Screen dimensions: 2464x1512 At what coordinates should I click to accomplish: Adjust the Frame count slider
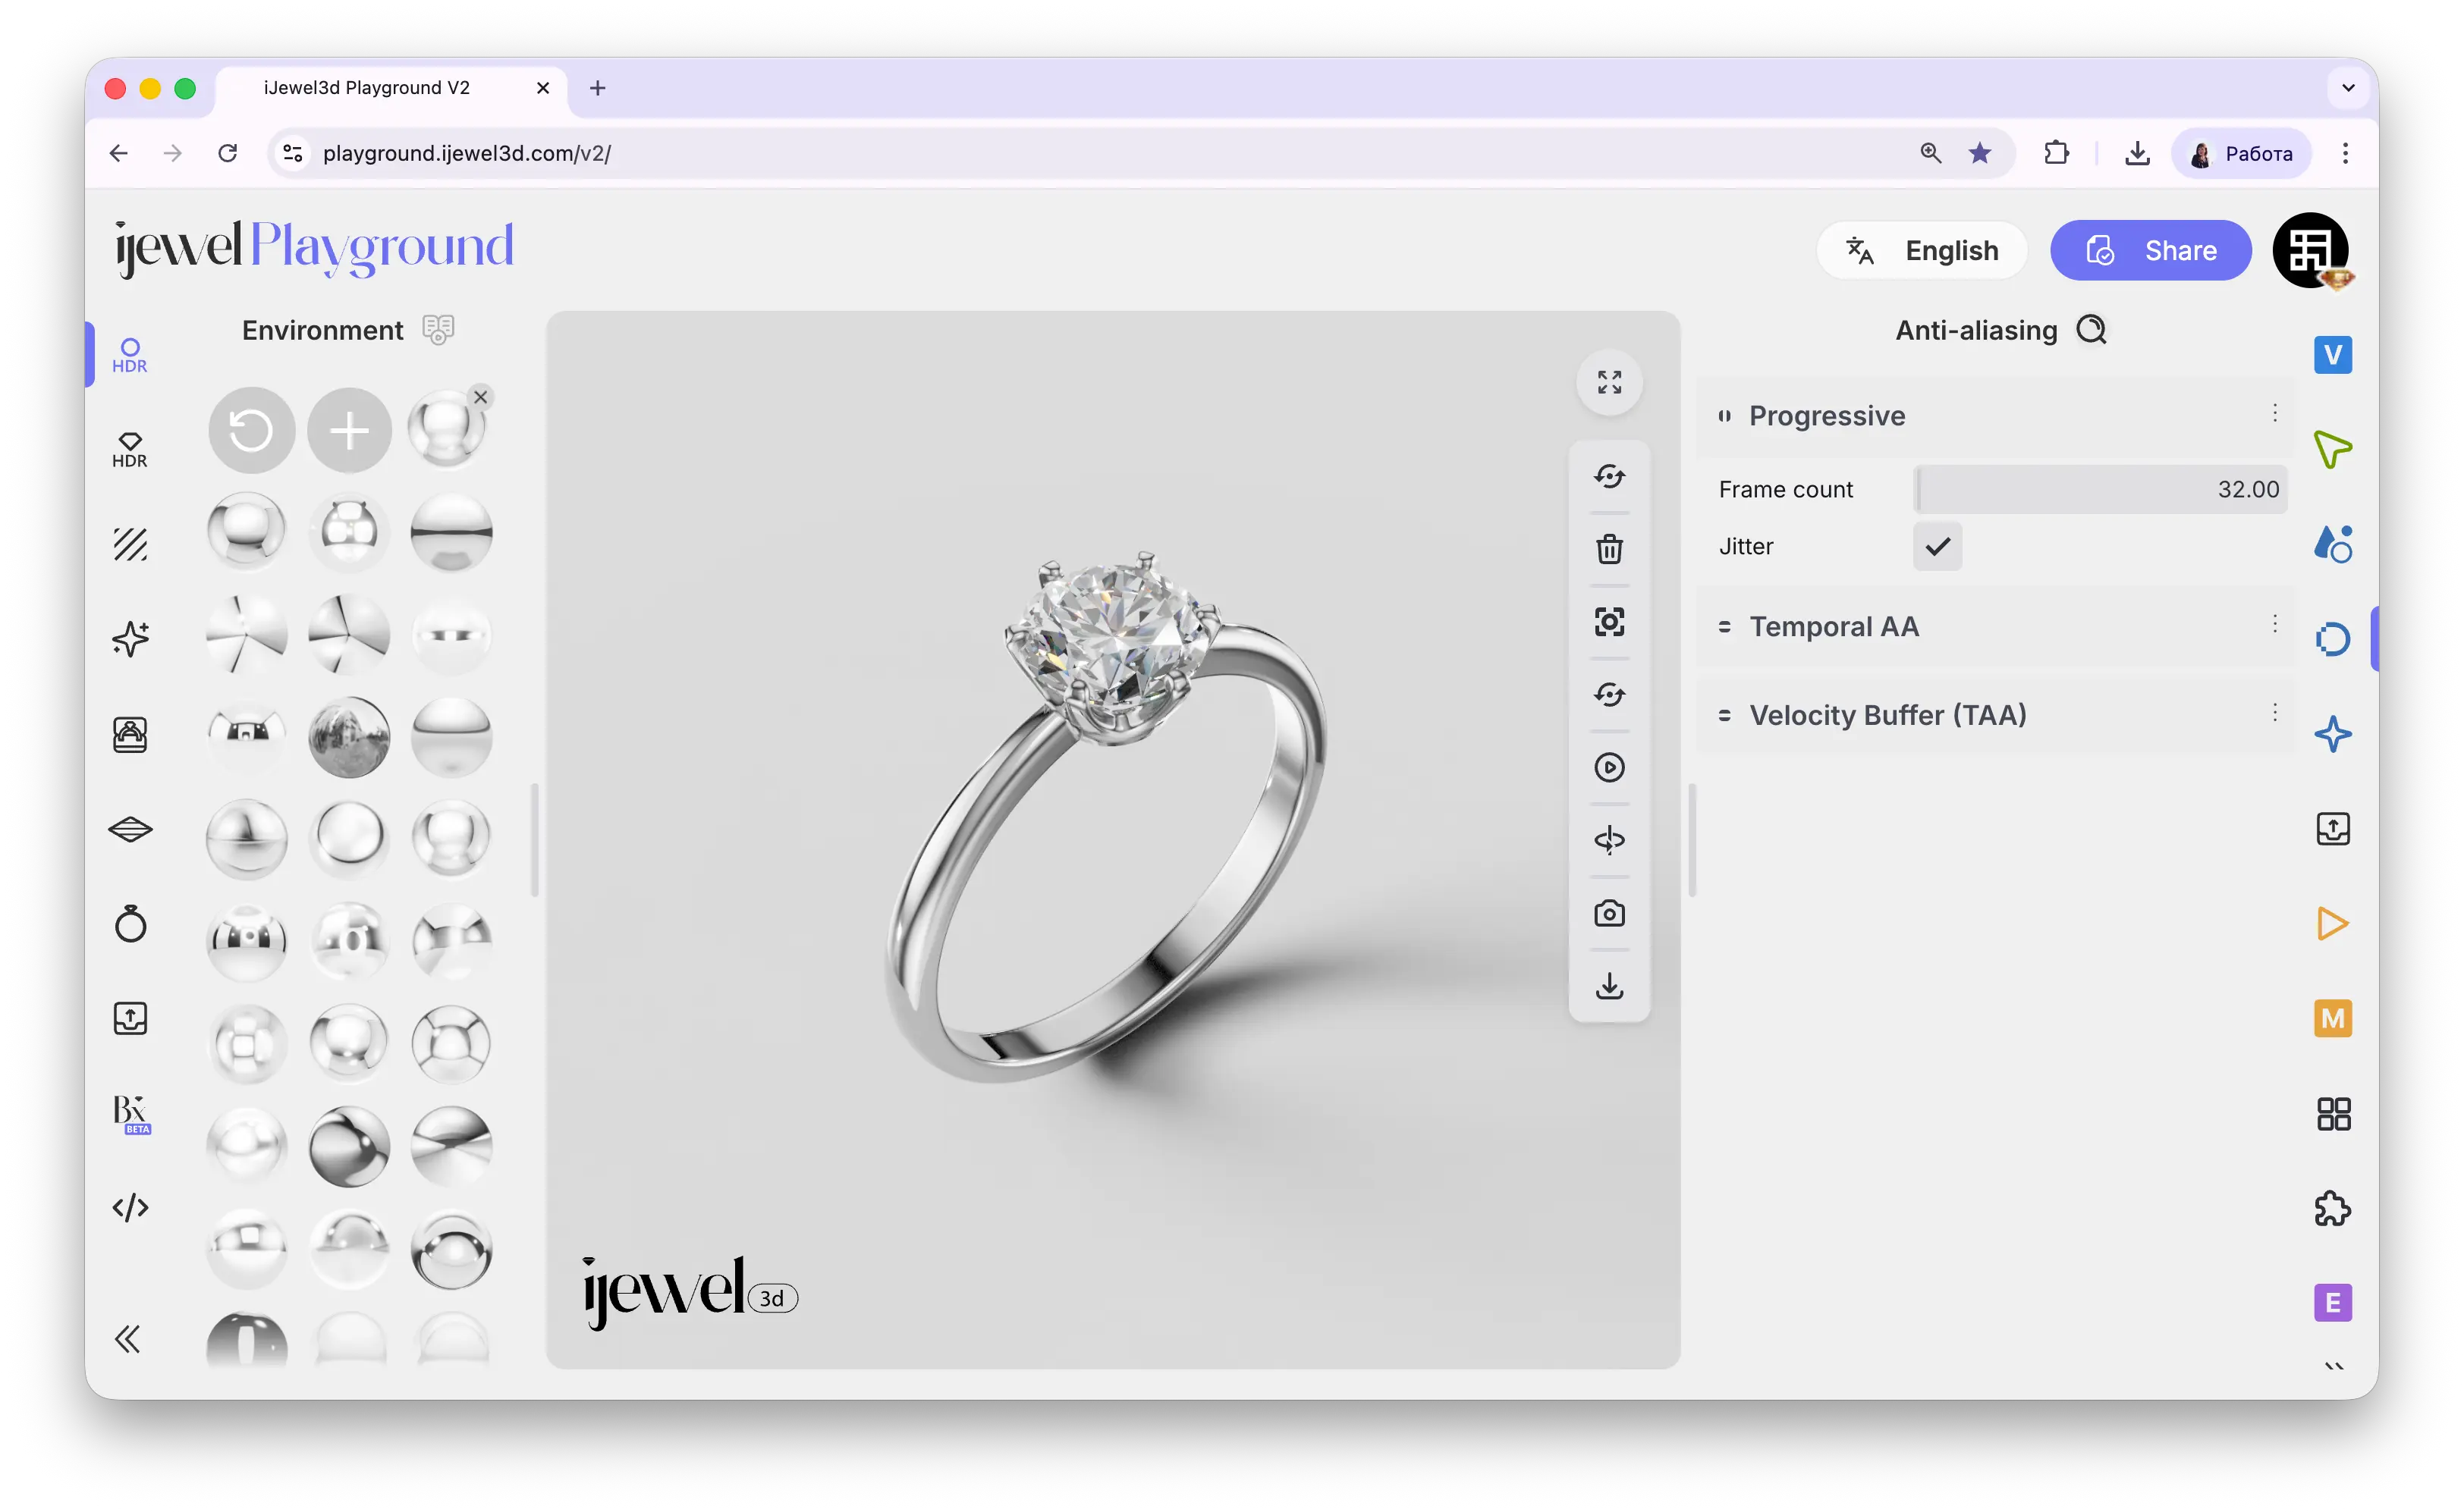click(x=2099, y=489)
